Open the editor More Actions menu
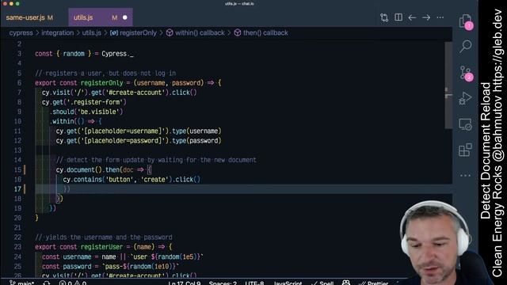Viewport: 507px width, 285px height. [x=440, y=17]
